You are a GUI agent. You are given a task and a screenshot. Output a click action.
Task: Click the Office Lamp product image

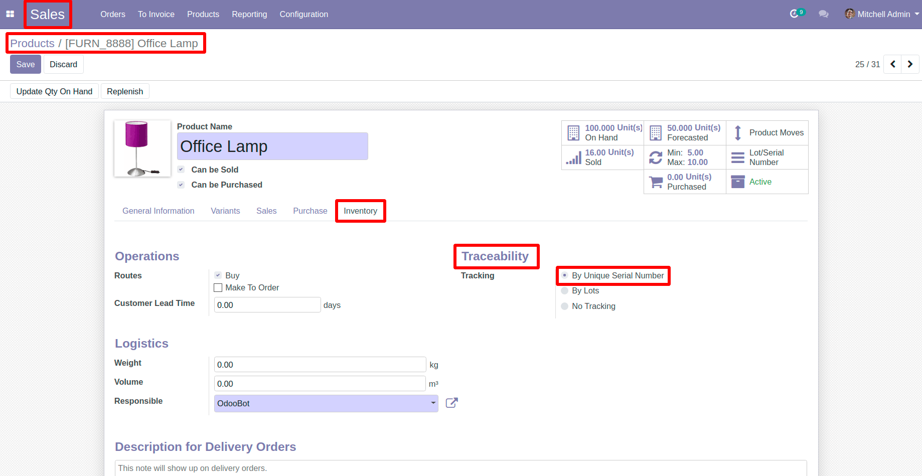click(x=142, y=148)
